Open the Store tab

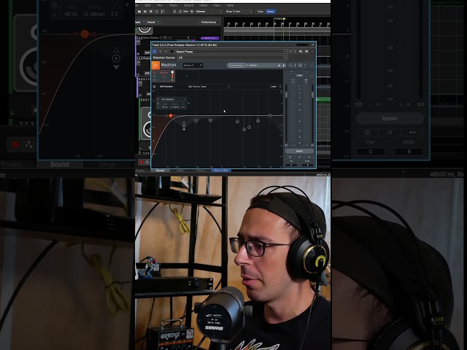(221, 171)
